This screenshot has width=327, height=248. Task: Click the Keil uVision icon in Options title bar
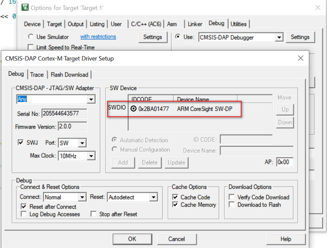[25, 7]
